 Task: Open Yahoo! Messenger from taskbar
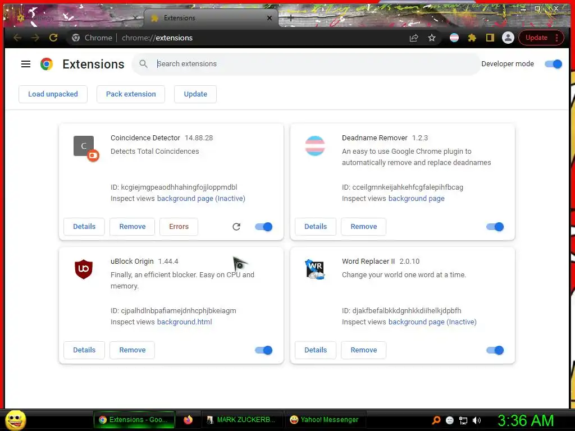tap(325, 420)
